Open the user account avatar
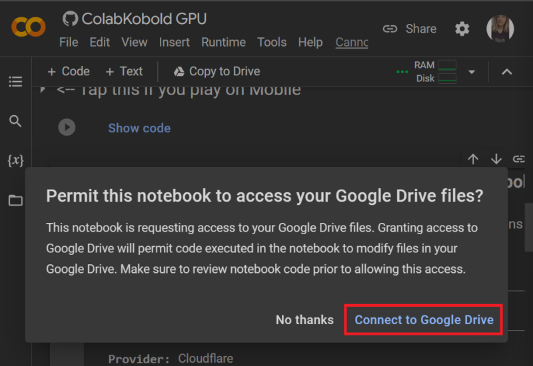This screenshot has width=533, height=366. coord(500,29)
